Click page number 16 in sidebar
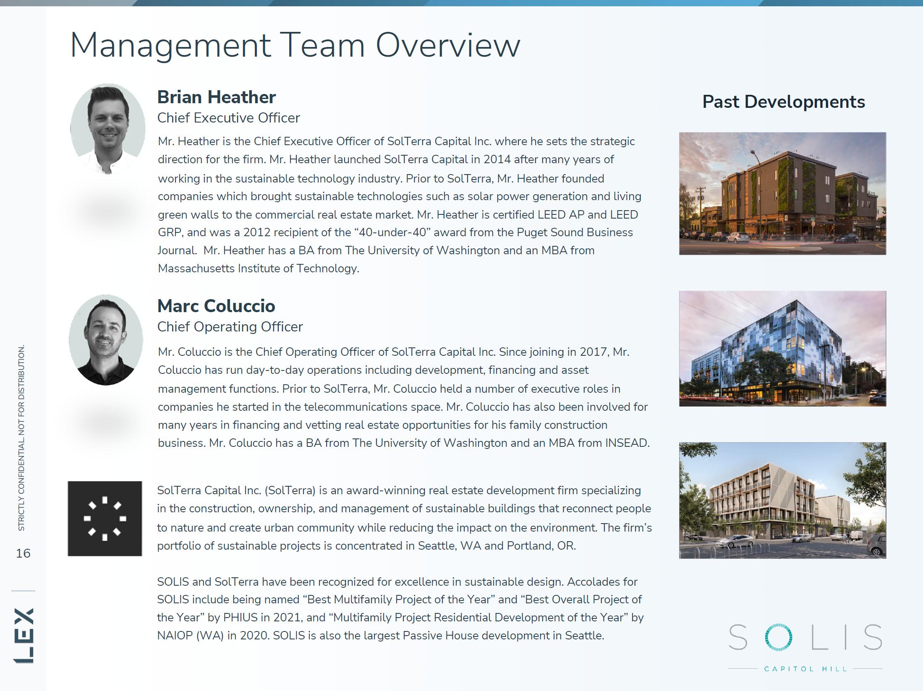Screen dimensions: 923x691 click(x=23, y=553)
